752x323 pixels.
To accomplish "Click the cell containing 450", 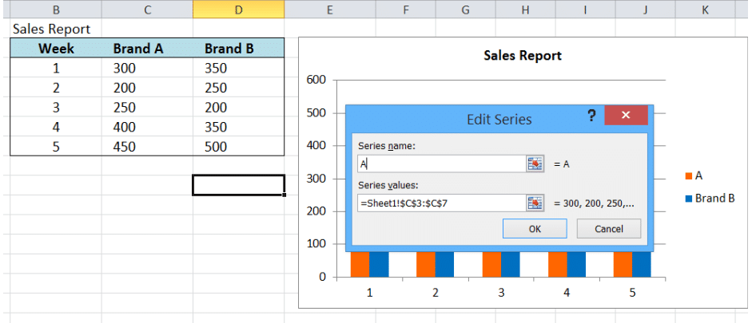I will coord(147,147).
